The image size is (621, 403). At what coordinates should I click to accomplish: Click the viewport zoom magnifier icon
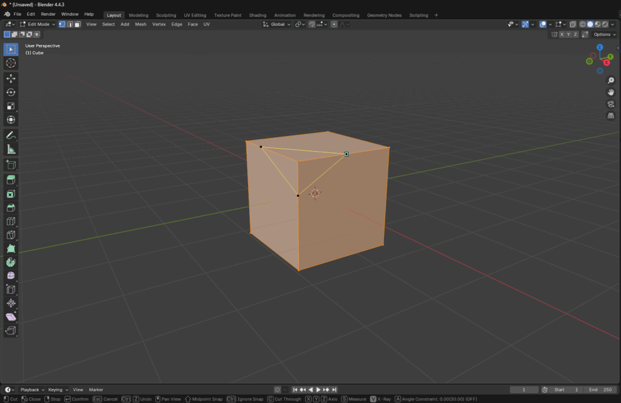tap(611, 81)
